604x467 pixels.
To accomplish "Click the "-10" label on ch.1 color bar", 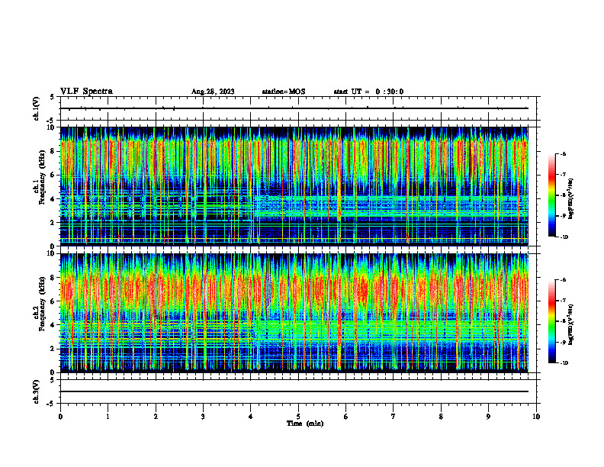I will [x=564, y=237].
